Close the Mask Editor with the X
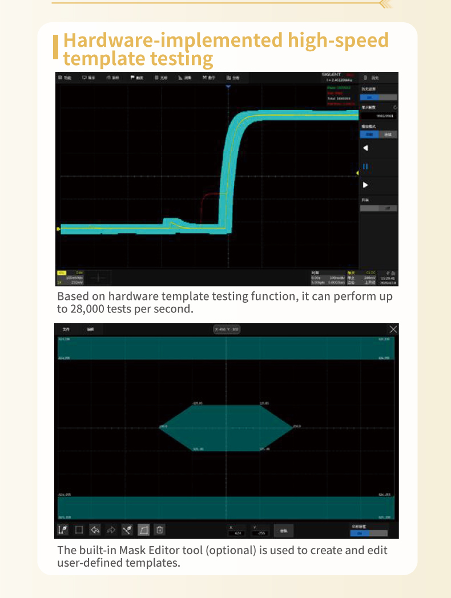This screenshot has height=598, width=451. coord(393,329)
